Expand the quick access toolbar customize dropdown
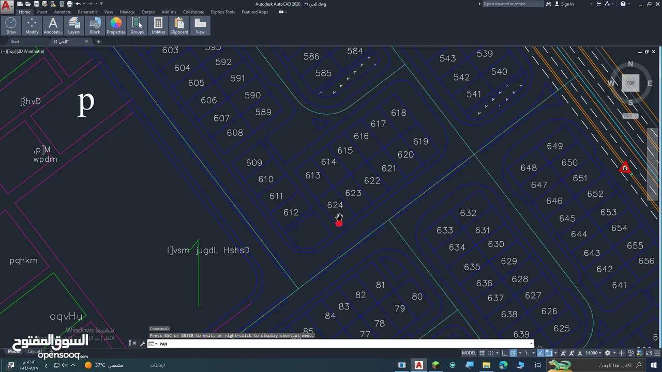This screenshot has width=662, height=372. pyautogui.click(x=101, y=4)
